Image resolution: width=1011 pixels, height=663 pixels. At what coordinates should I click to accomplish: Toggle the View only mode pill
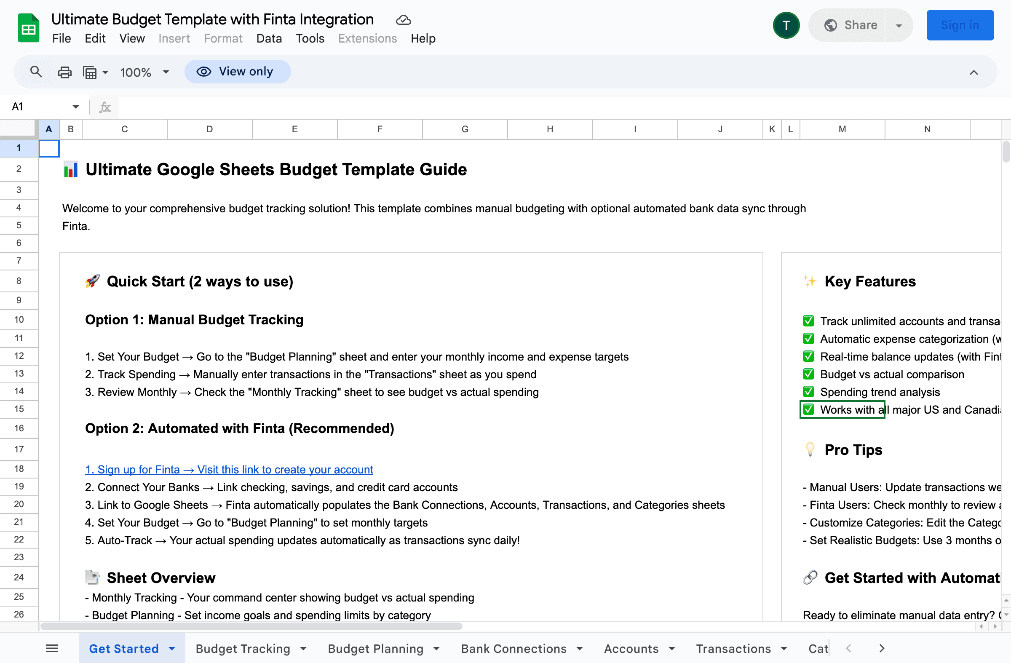238,71
